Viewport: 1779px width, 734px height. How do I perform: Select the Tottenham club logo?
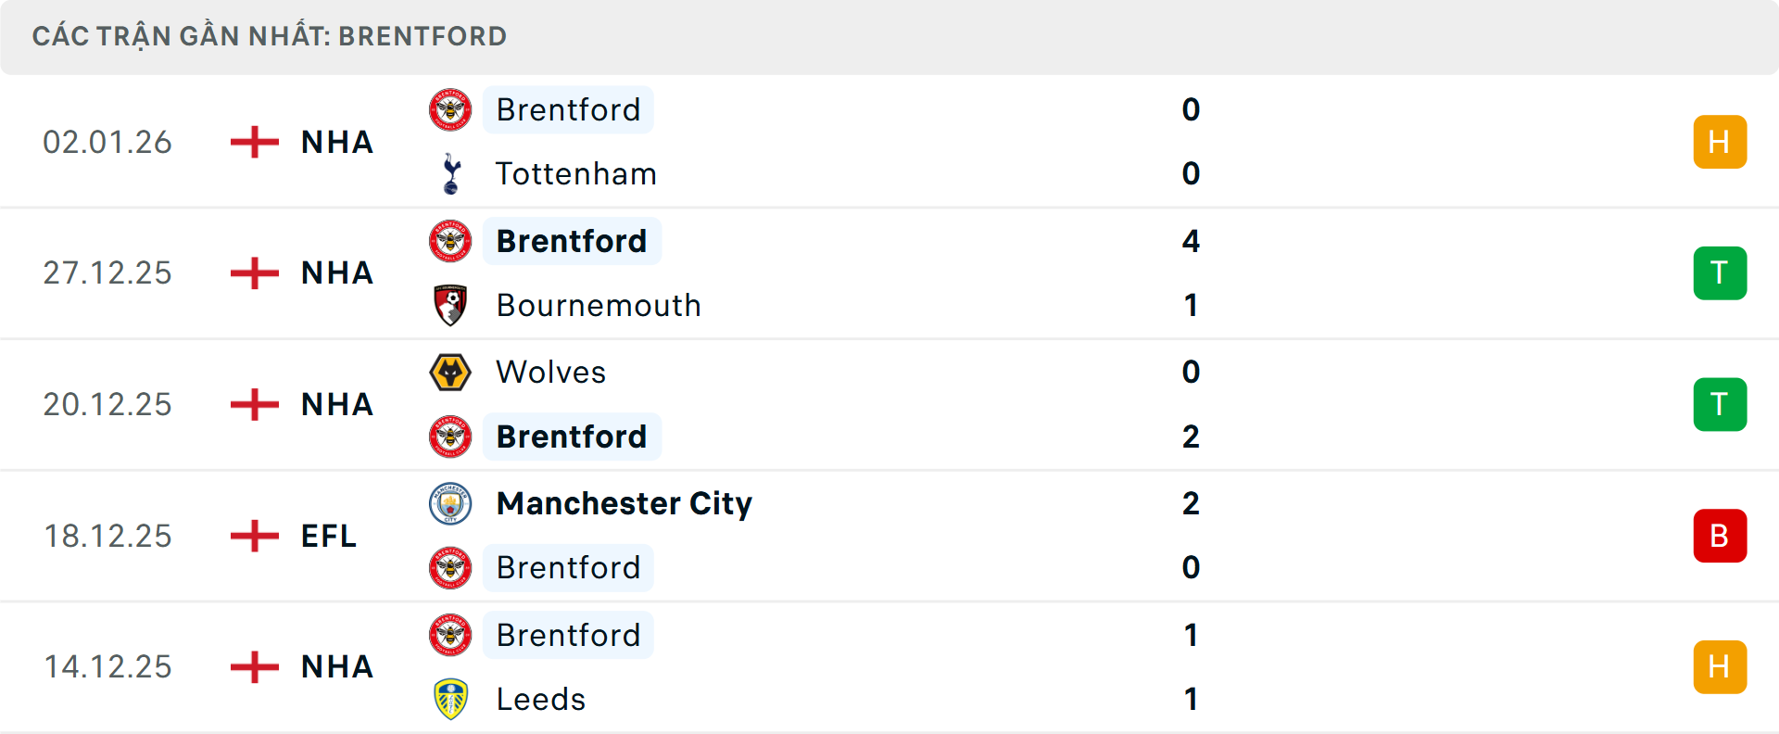[x=450, y=173]
